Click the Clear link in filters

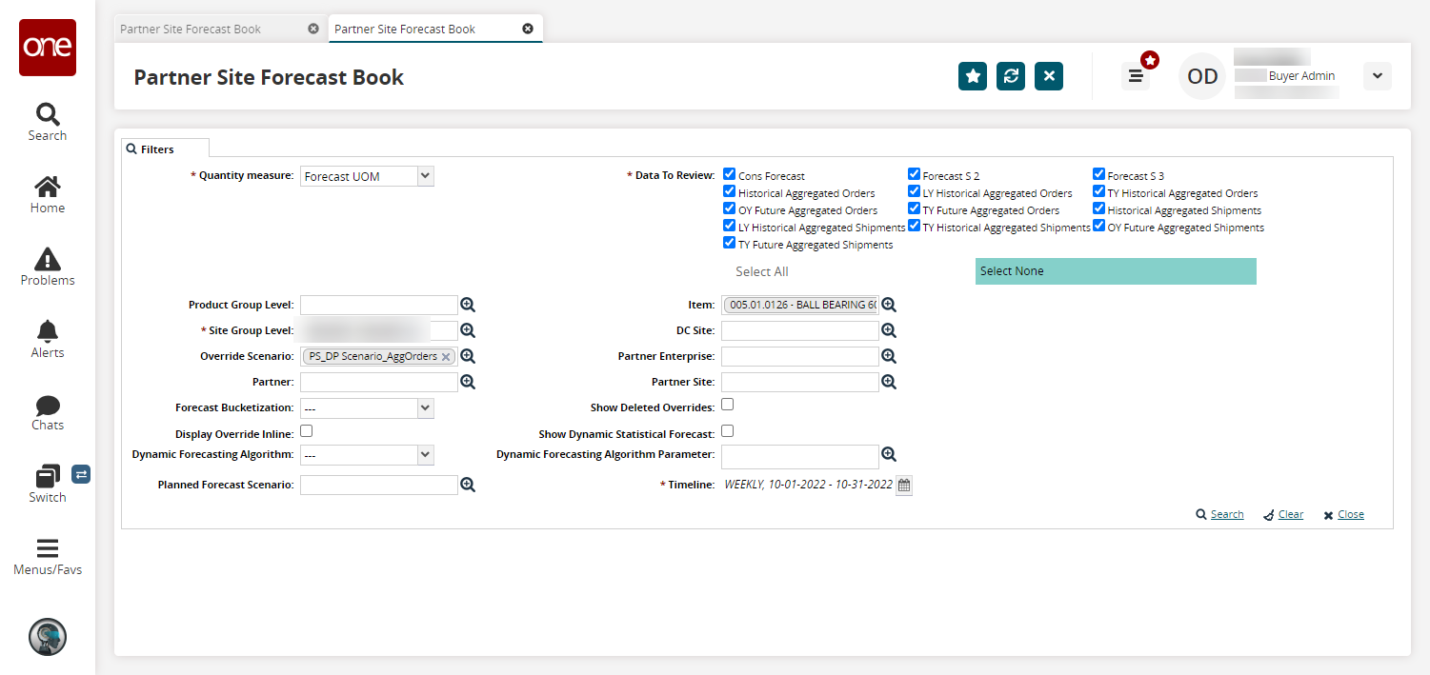coord(1290,514)
